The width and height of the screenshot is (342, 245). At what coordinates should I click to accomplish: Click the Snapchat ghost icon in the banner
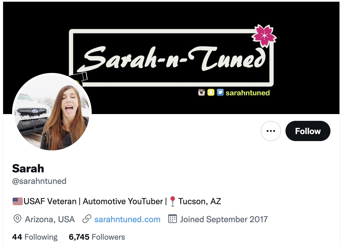211,92
